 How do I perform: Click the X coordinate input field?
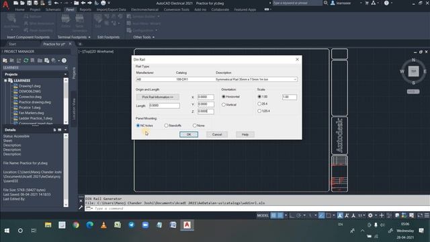(206, 97)
